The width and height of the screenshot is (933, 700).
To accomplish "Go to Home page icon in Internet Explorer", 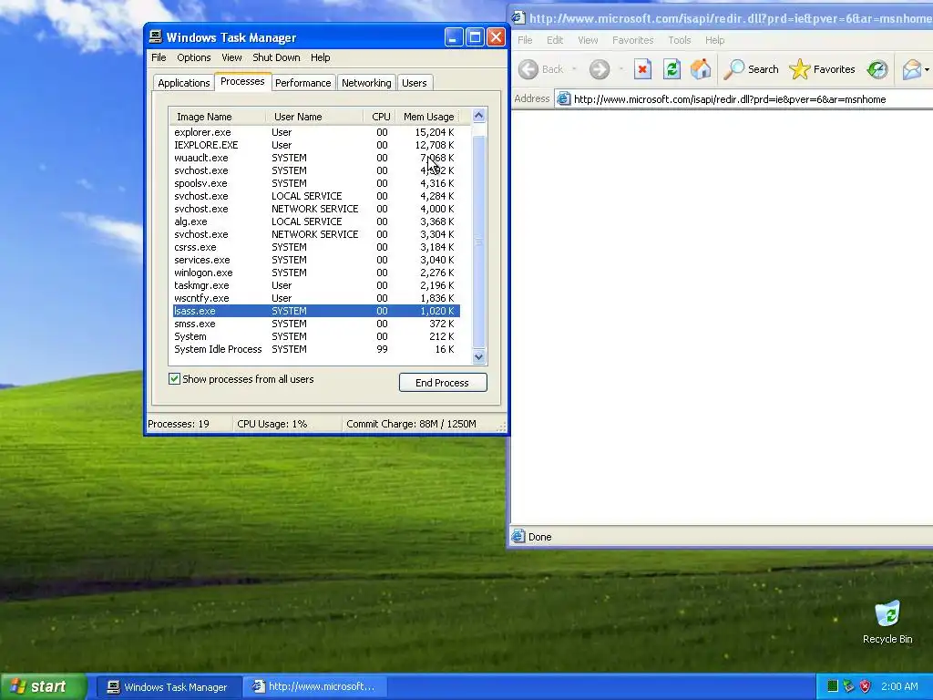I will point(701,69).
